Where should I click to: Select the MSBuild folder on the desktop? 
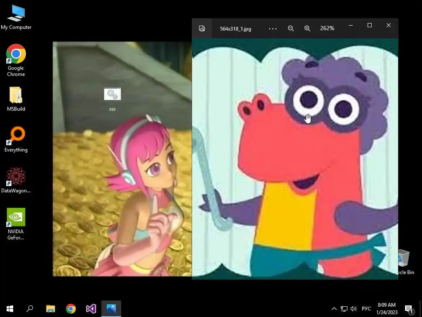point(16,99)
